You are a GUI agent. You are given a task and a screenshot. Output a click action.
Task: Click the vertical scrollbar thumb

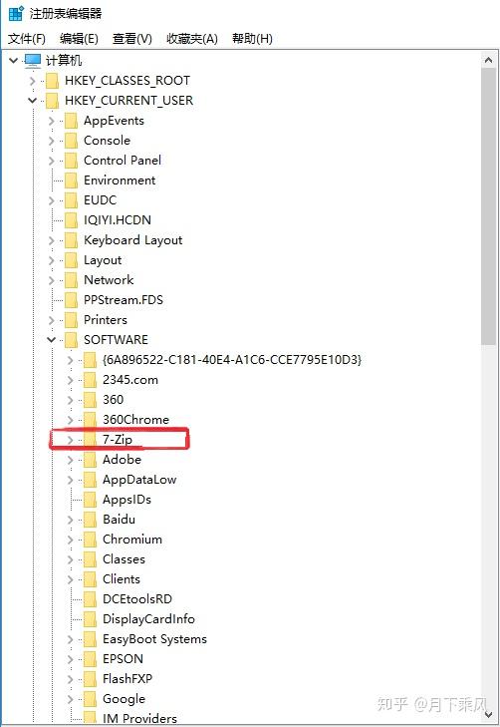488,207
